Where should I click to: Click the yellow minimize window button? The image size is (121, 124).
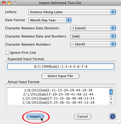9,3
